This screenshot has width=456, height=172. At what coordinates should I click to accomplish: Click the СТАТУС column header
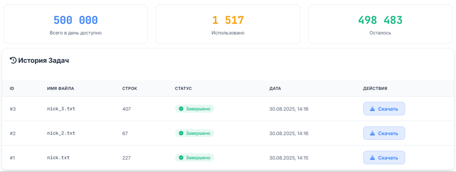click(183, 89)
